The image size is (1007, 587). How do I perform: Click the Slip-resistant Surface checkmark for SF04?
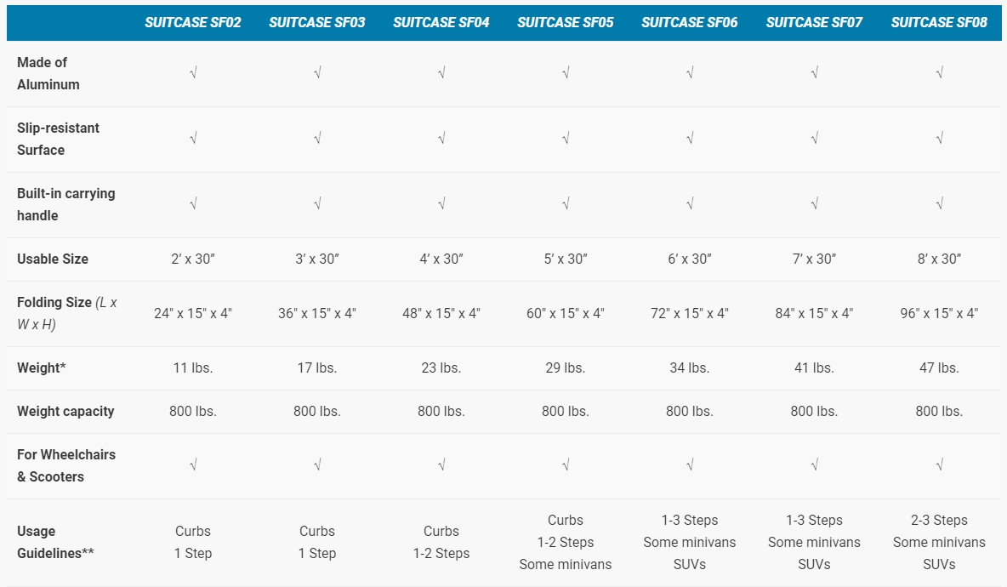(x=441, y=139)
